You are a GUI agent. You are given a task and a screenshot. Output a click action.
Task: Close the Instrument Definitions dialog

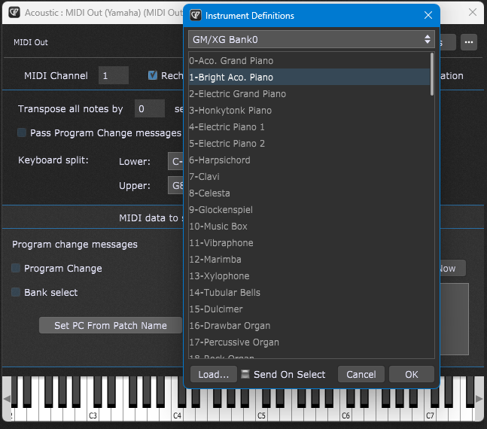click(x=428, y=15)
